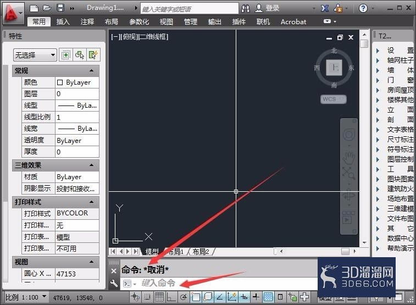Click the Open file folder icon
This screenshot has height=305, width=416.
point(47,8)
